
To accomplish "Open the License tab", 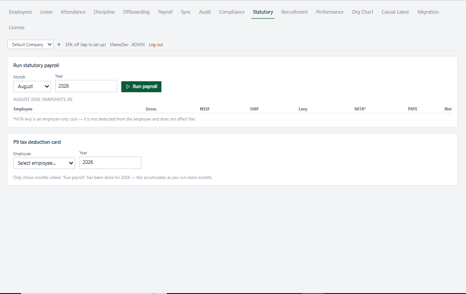I will tap(16, 27).
